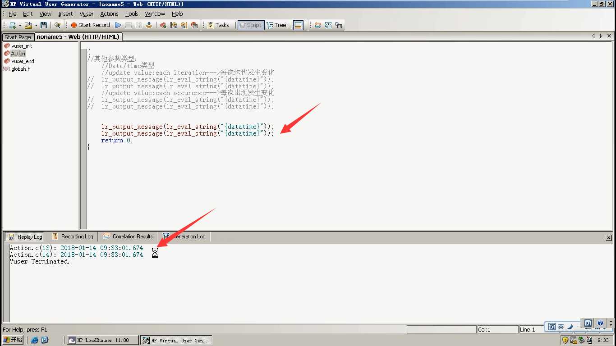Click the grayed Stop replay icon
Screen dimensions: 616x346
[129, 25]
